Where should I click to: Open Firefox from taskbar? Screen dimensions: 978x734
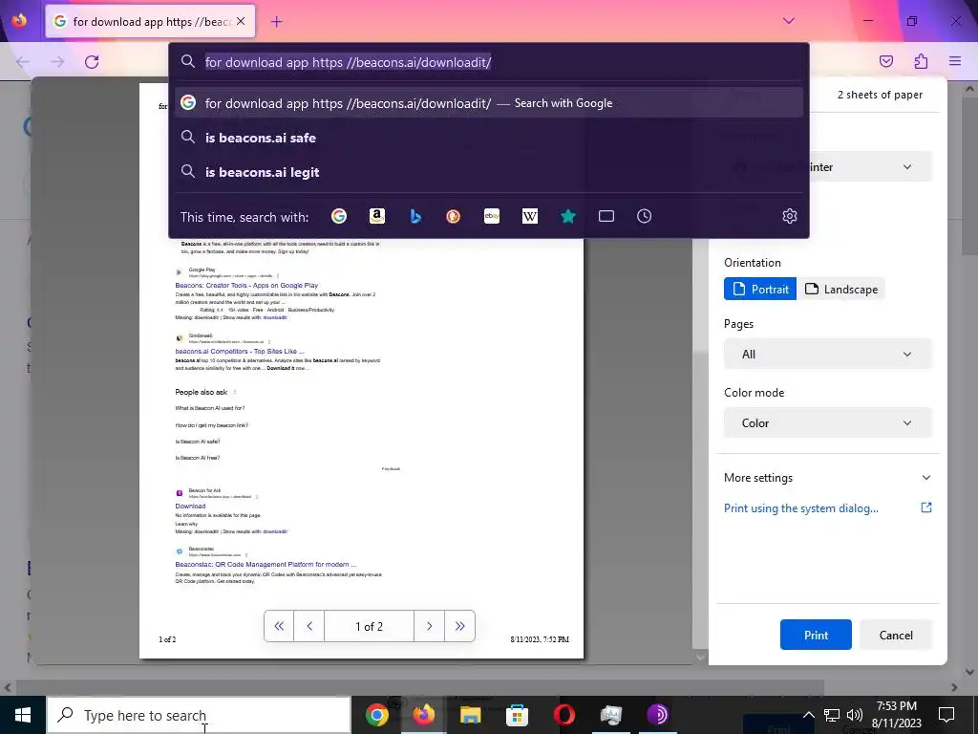click(423, 715)
